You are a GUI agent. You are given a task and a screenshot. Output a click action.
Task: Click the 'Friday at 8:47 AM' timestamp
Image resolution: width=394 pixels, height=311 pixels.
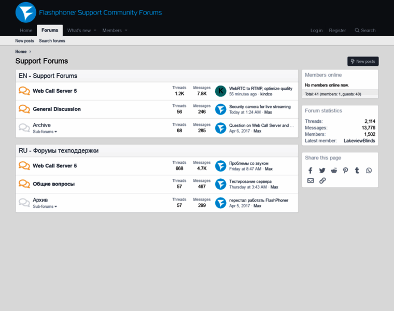(x=245, y=169)
